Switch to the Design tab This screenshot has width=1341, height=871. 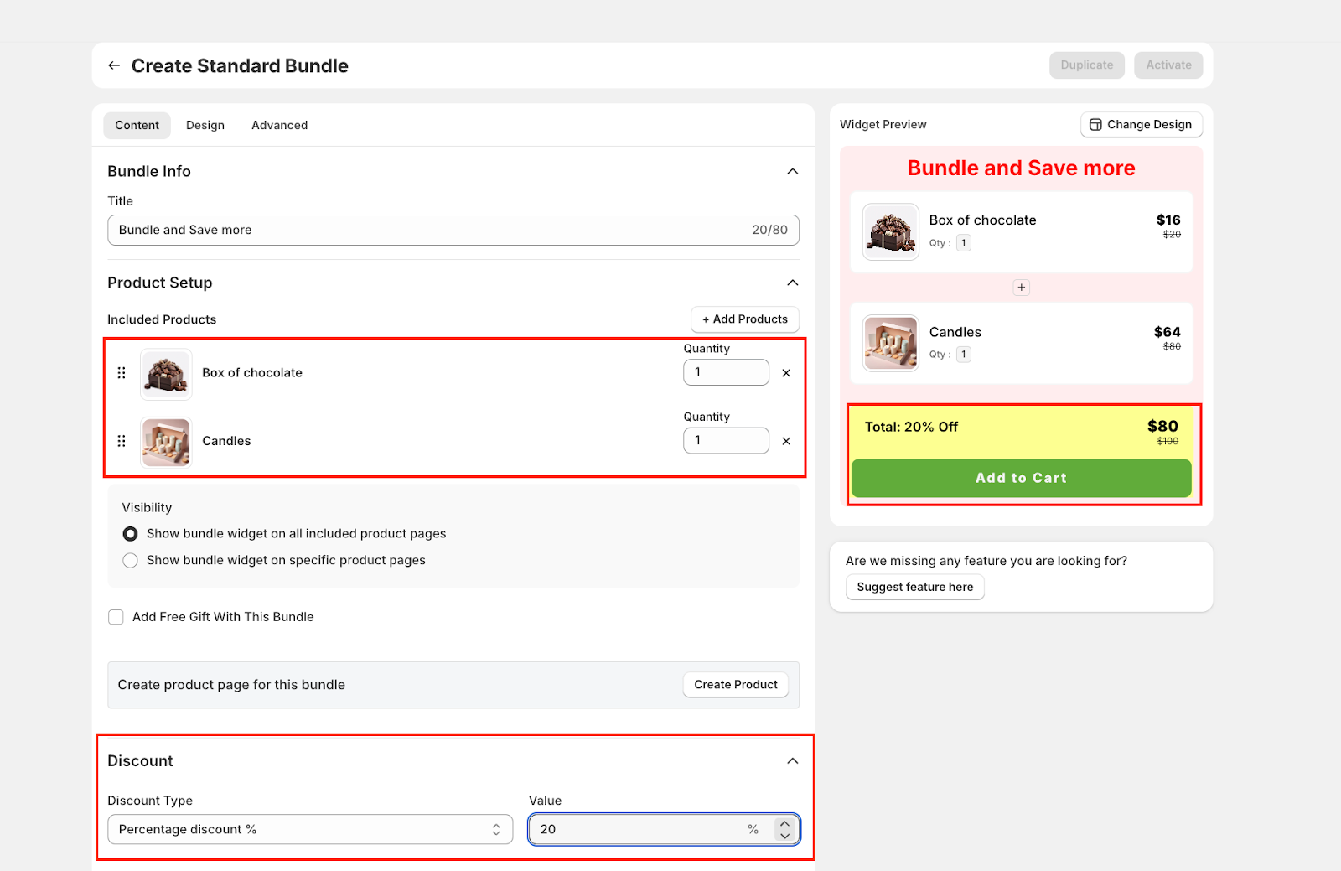point(205,126)
